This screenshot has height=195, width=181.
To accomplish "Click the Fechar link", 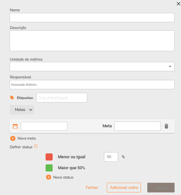I will pyautogui.click(x=92, y=187).
